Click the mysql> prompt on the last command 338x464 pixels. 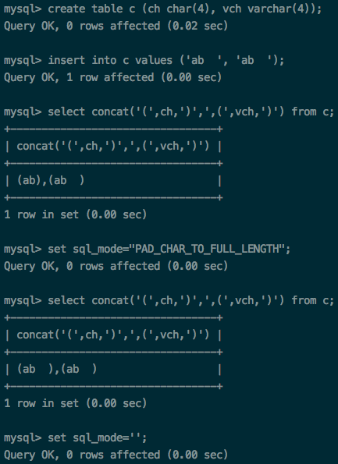click(23, 438)
